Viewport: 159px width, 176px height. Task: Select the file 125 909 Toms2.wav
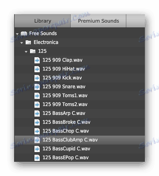tap(65, 104)
